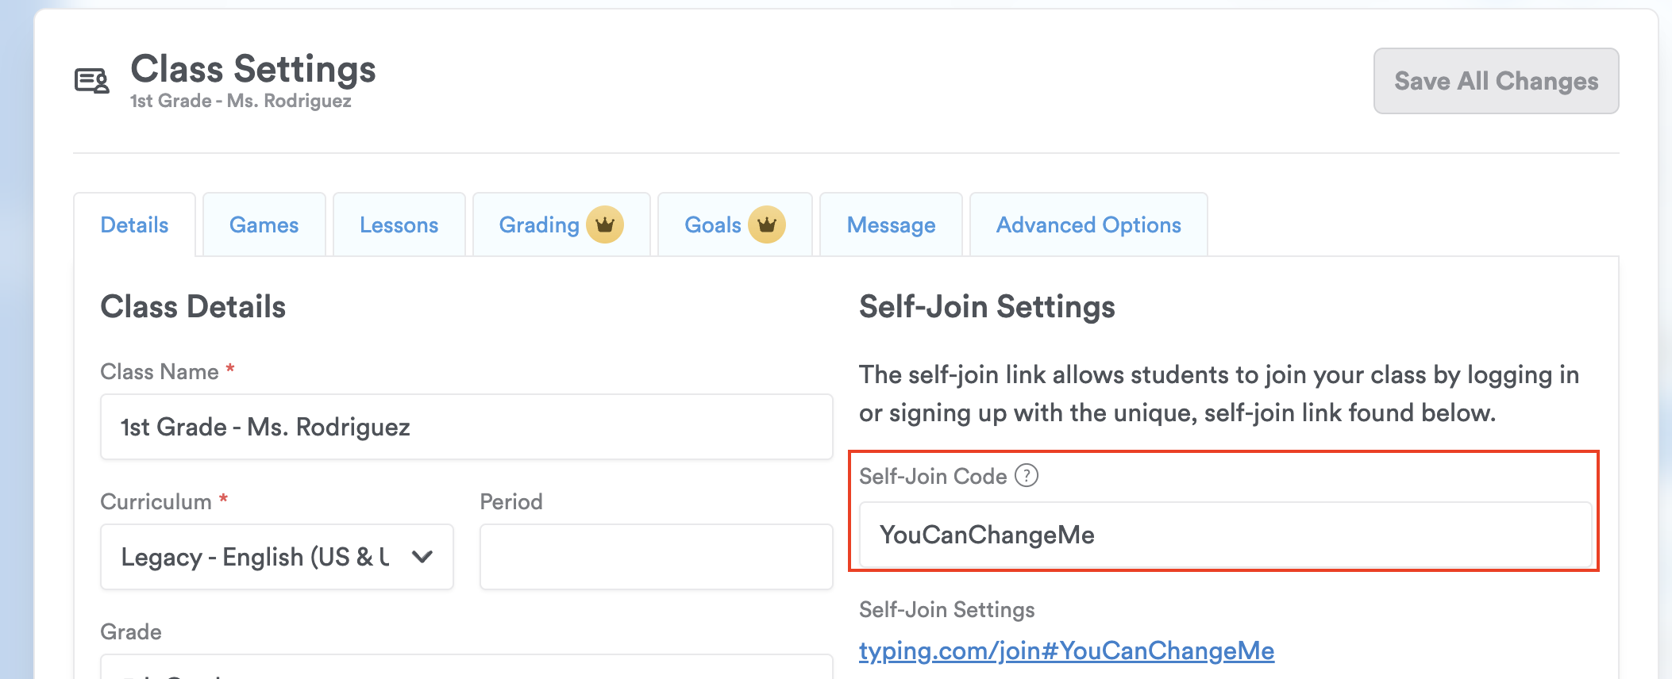1672x679 pixels.
Task: Open the typing.com/join#YouCanChangeMe link
Action: click(1066, 651)
